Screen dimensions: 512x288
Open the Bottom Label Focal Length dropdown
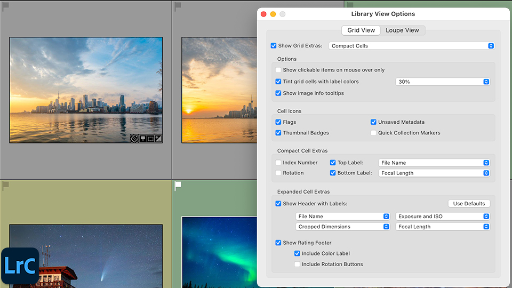434,173
